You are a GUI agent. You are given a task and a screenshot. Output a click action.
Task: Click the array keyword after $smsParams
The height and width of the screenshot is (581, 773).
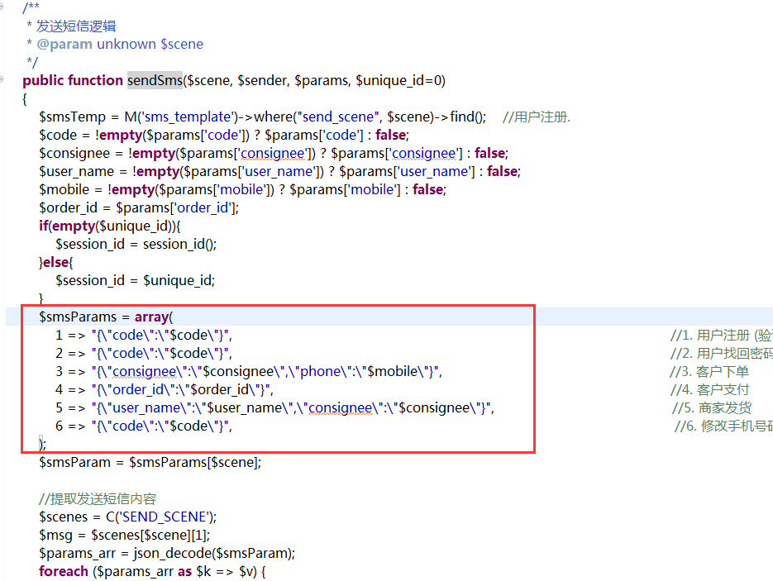click(151, 317)
